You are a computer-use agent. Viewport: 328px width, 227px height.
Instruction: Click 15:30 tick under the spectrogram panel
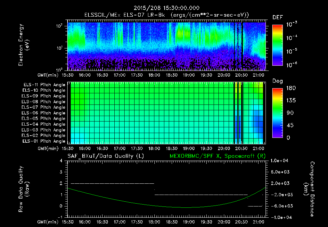click(x=67, y=75)
